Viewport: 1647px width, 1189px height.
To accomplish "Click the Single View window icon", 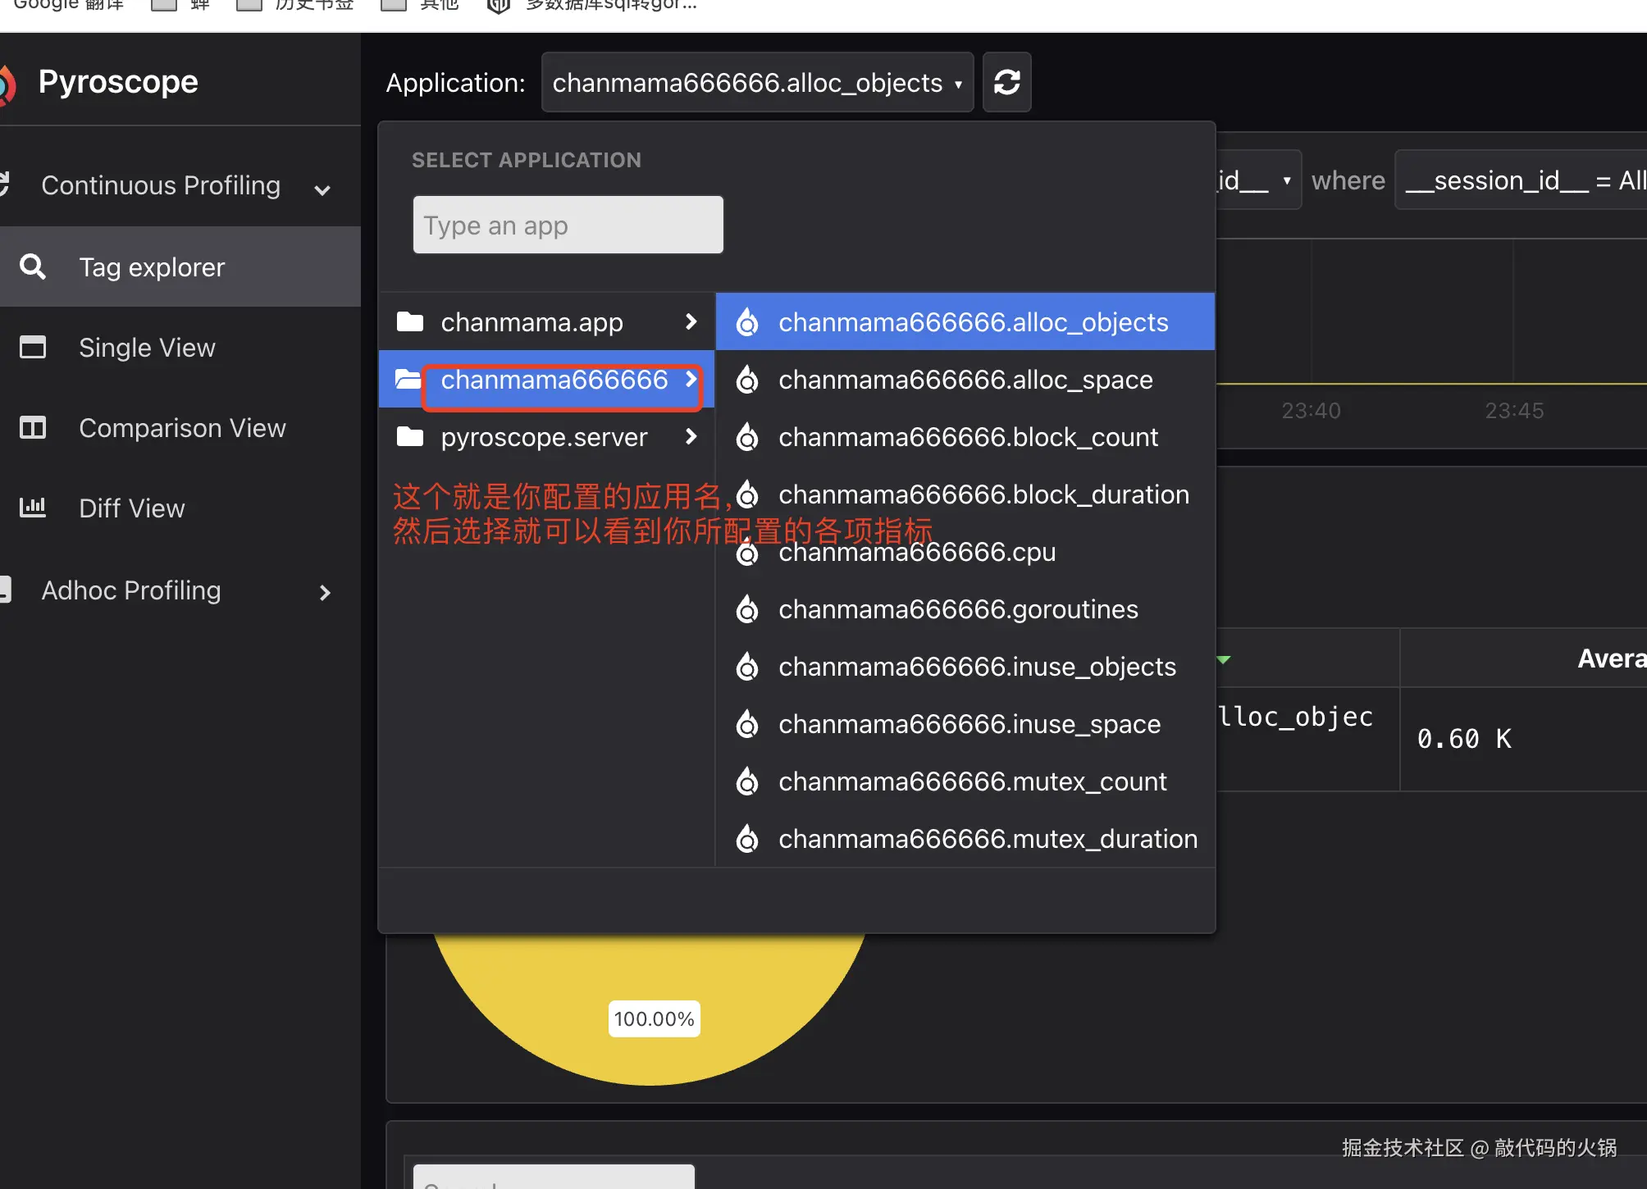I will coord(33,347).
